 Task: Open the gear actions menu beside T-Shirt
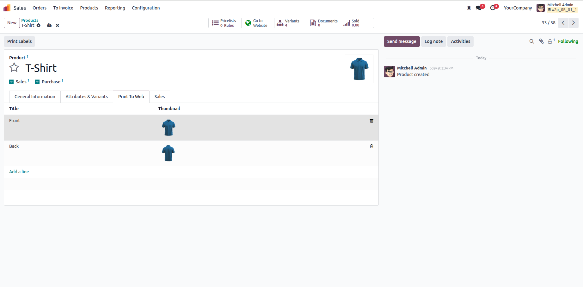point(39,25)
